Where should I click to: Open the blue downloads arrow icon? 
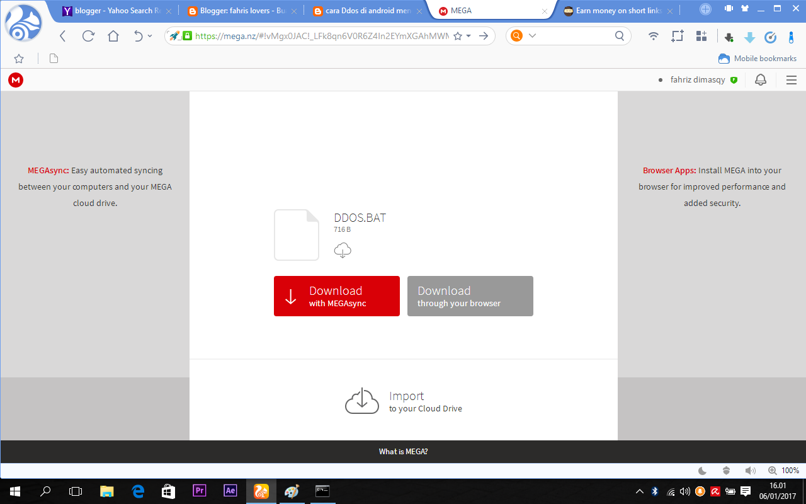[x=749, y=37]
